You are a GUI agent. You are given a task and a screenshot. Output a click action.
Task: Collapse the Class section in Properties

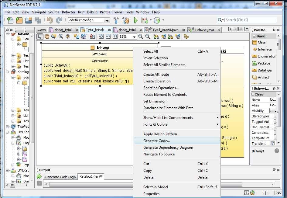[253, 94]
